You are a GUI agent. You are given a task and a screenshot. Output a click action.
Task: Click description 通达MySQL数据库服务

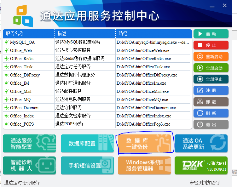pos(78,42)
